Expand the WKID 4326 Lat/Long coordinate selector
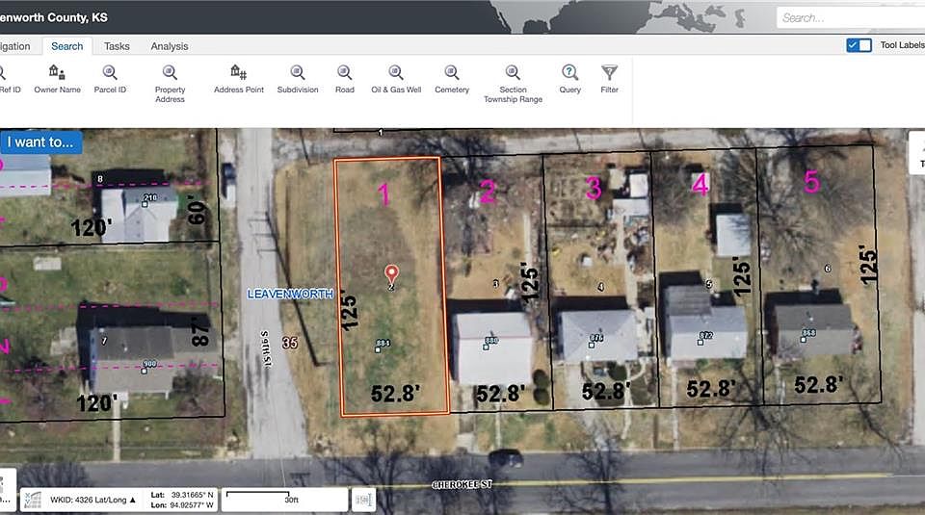The image size is (925, 515). [93, 500]
